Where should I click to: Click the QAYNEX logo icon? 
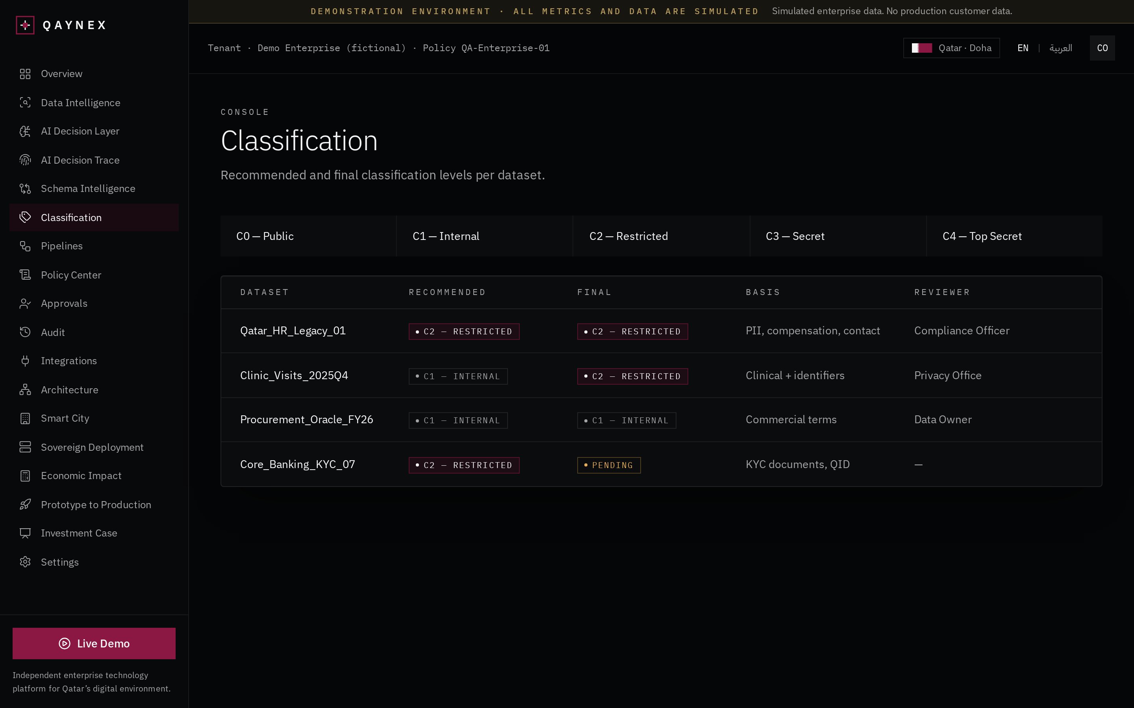[x=25, y=25]
